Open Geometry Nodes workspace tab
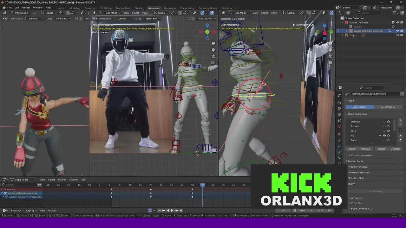This screenshot has width=406, height=228. pos(208,8)
